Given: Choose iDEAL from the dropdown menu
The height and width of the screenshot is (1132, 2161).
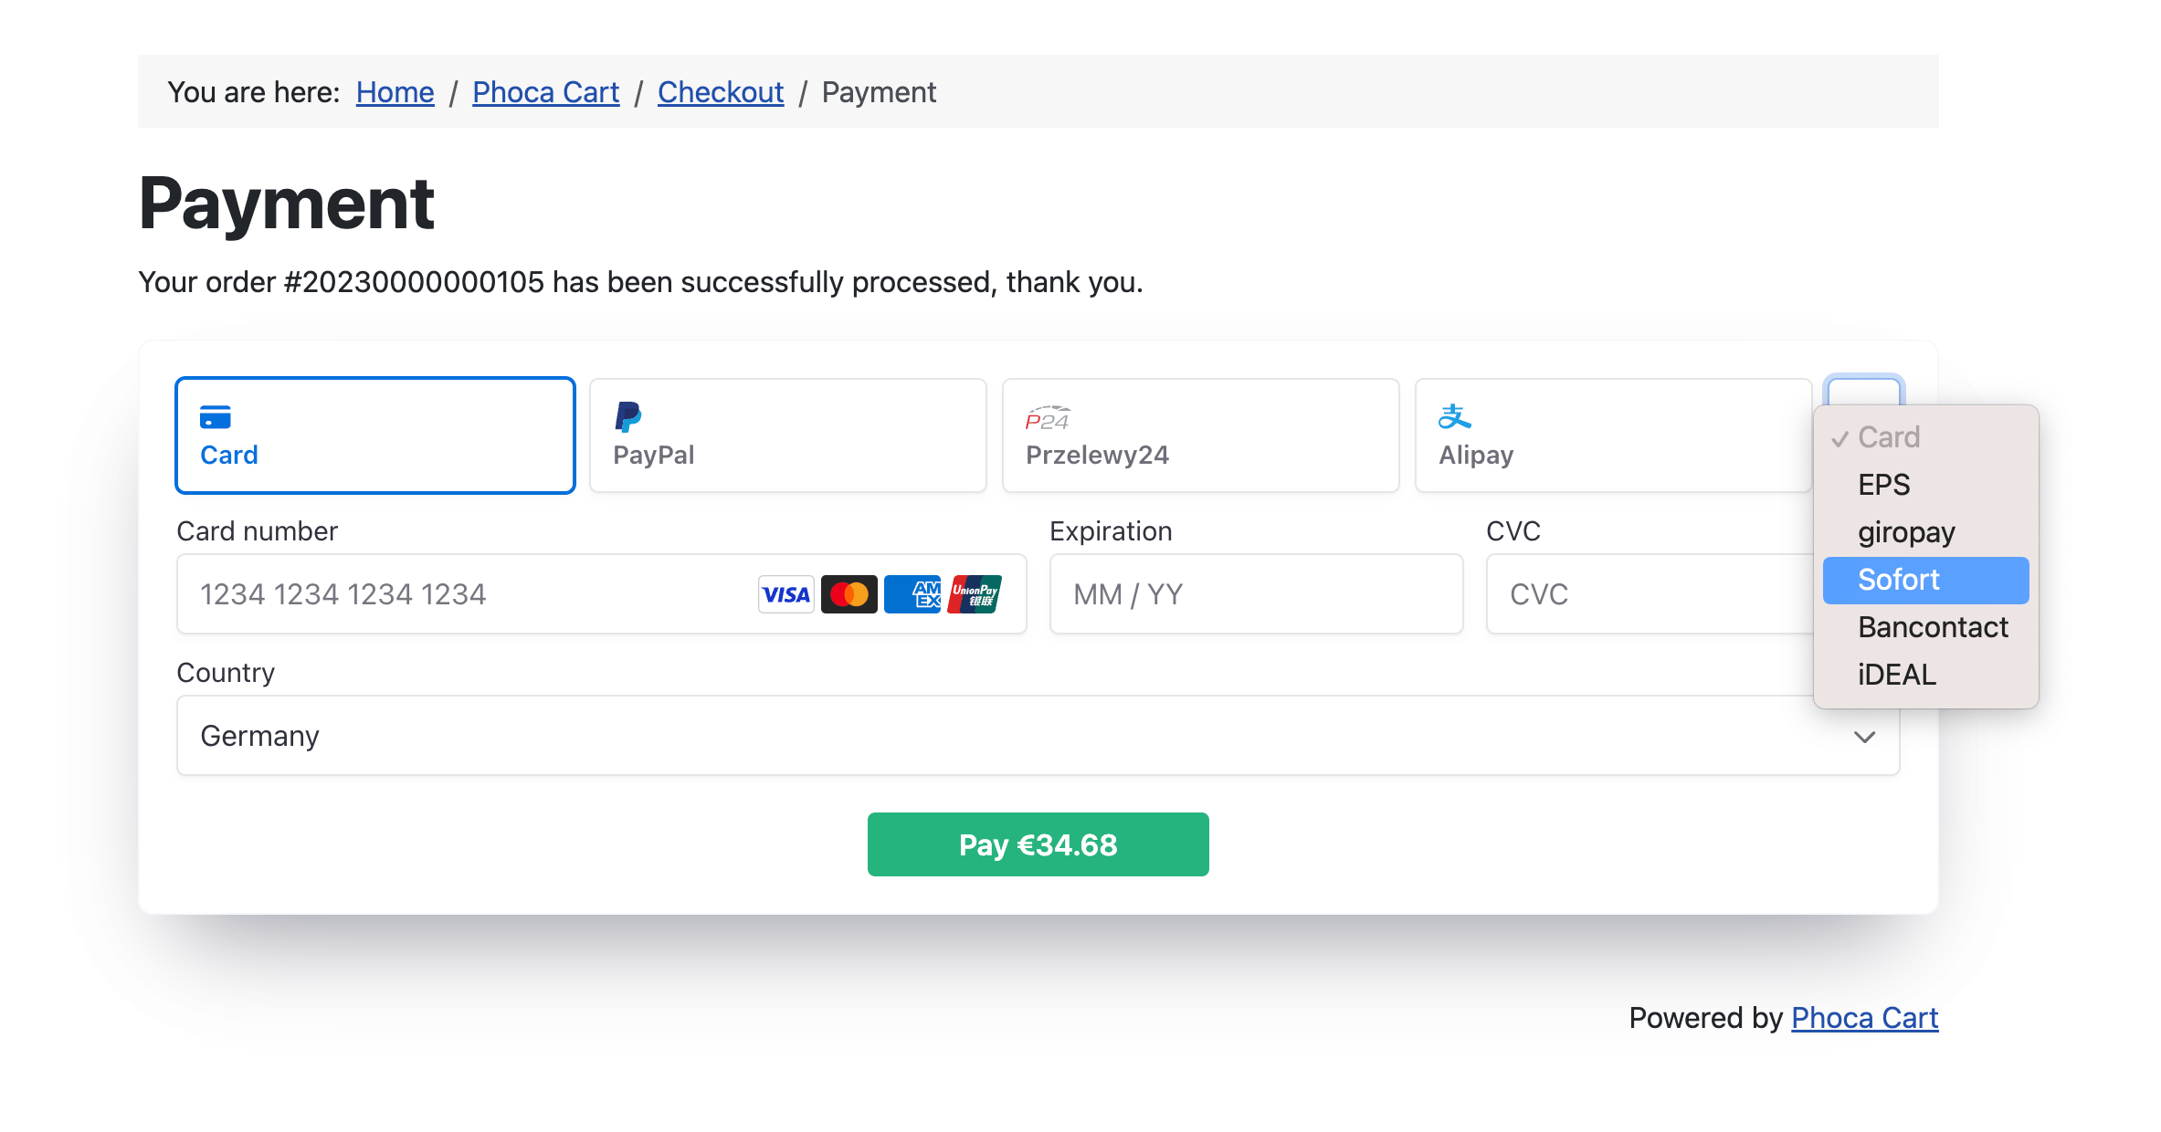Looking at the screenshot, I should 1897,675.
